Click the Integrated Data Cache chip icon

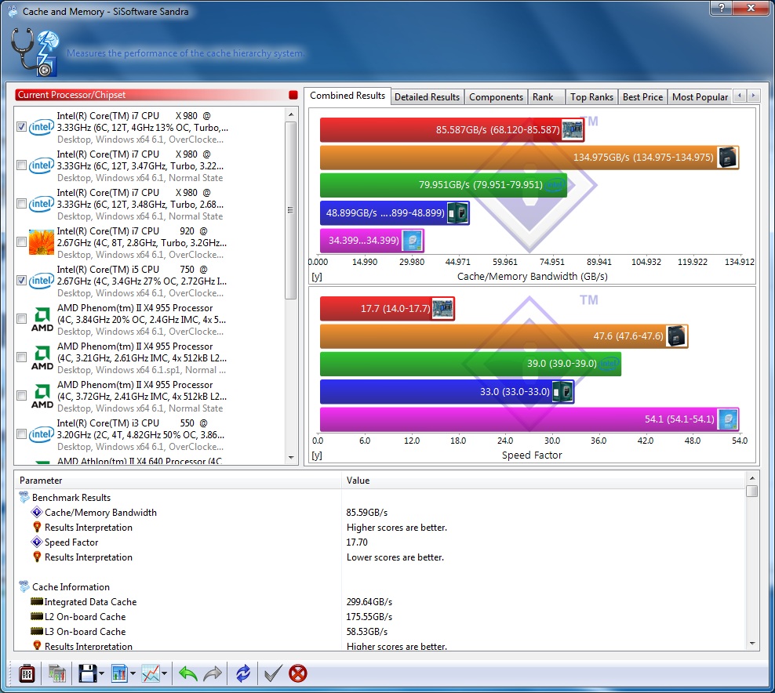point(37,601)
